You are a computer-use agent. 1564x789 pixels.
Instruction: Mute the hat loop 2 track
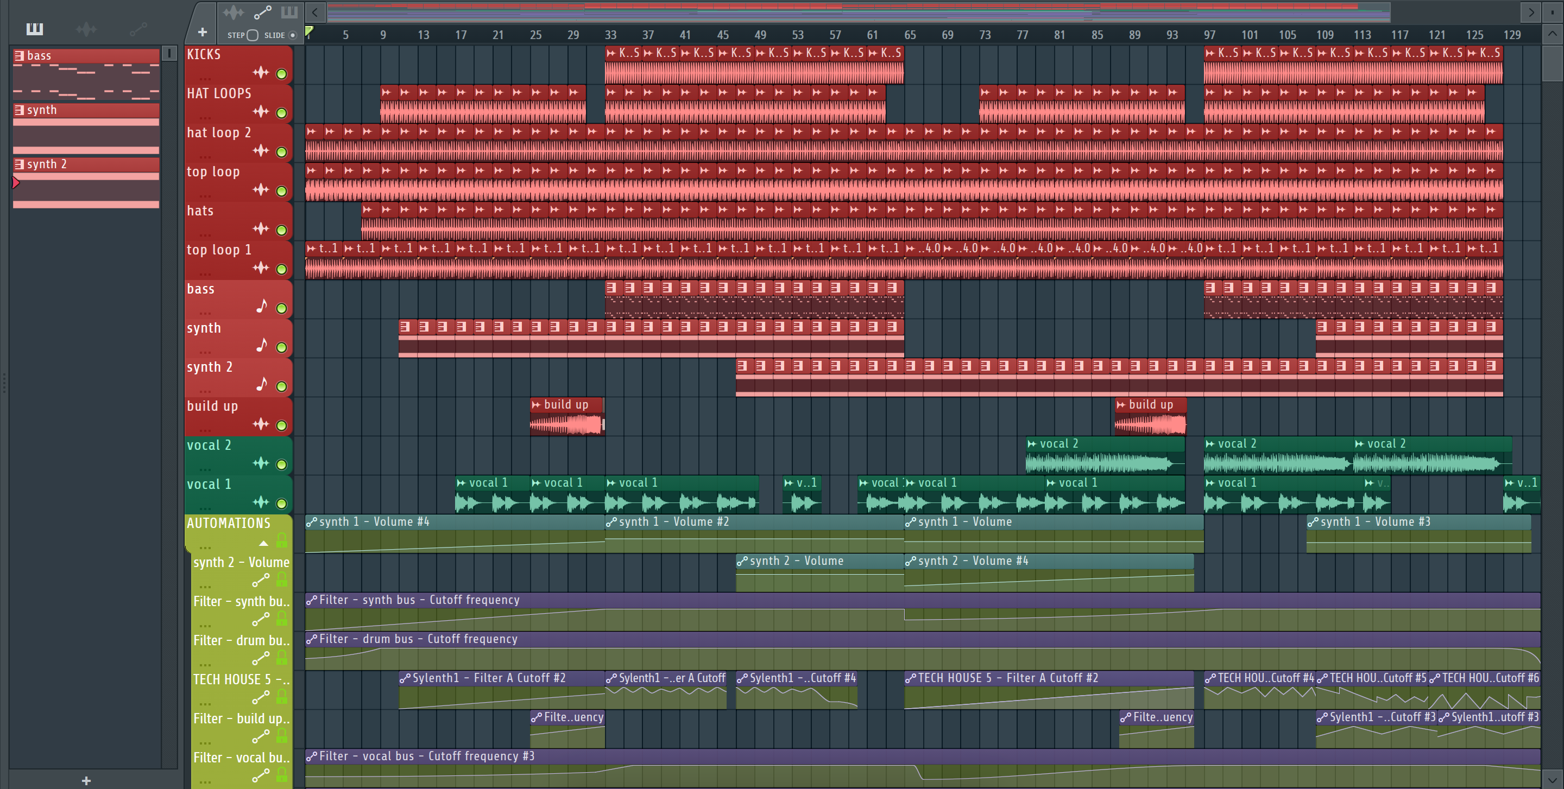[282, 151]
